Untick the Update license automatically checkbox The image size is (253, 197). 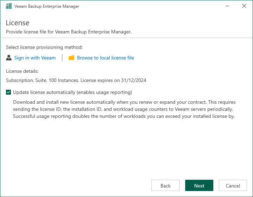click(8, 93)
